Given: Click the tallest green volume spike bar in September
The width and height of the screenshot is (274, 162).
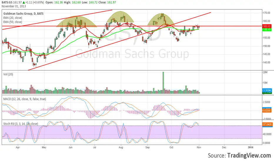Looking at the screenshot, I should coord(163,83).
